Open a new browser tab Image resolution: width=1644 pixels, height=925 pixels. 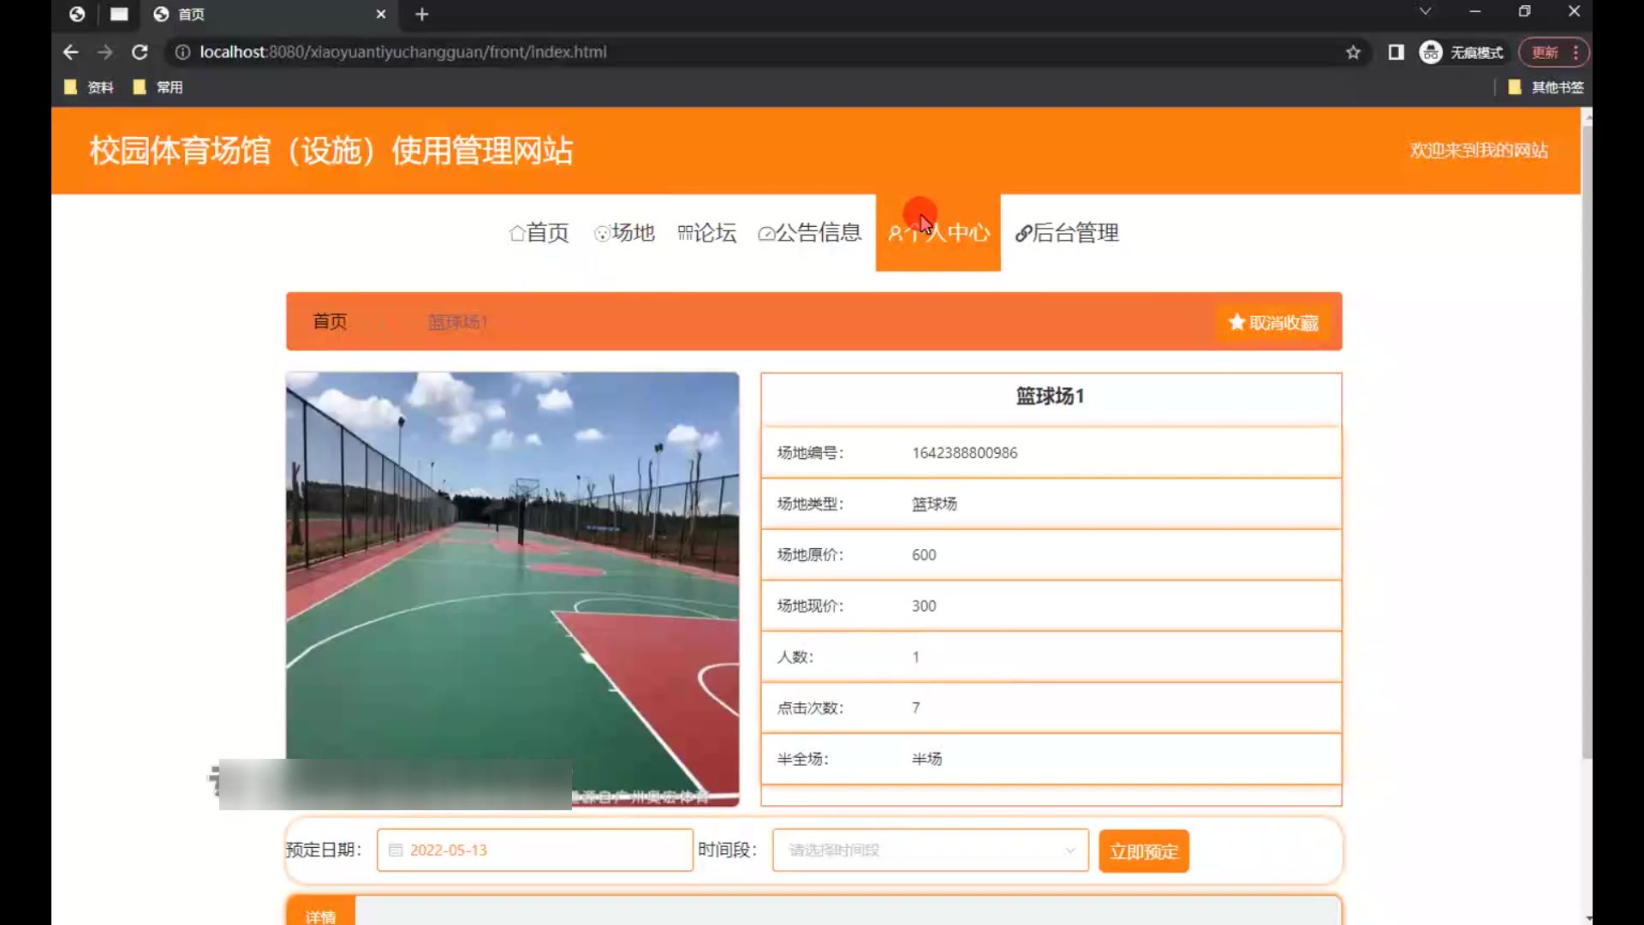[421, 14]
